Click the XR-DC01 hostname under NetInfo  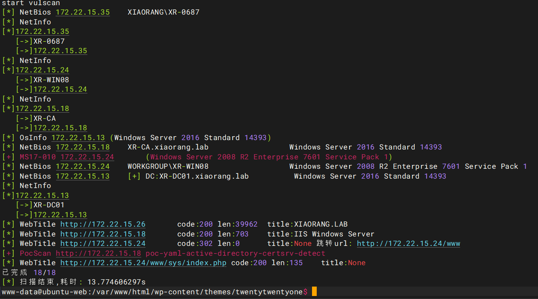pos(49,205)
